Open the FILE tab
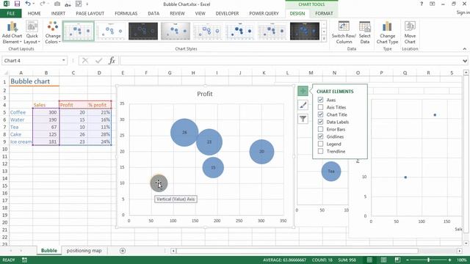 point(11,13)
